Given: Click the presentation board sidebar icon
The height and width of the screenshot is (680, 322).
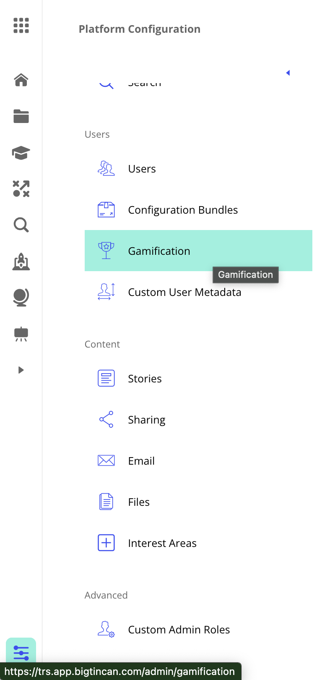Looking at the screenshot, I should pos(21,334).
